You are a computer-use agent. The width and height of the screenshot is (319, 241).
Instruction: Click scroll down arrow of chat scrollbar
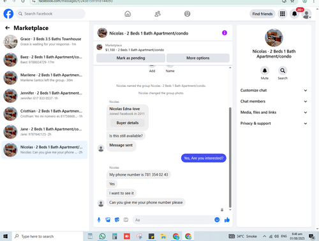[230, 210]
